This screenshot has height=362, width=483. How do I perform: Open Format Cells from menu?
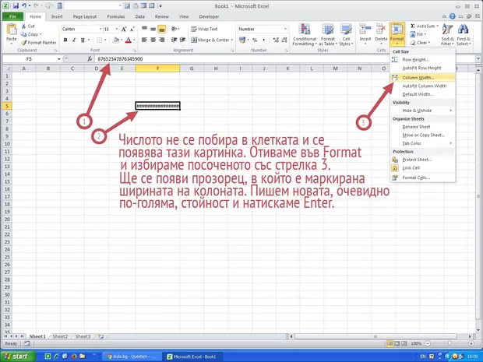click(x=422, y=177)
